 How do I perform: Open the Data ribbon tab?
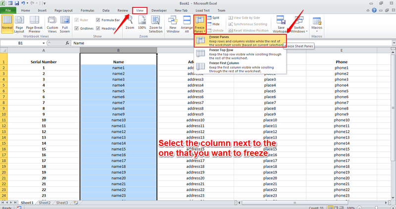pos(106,10)
